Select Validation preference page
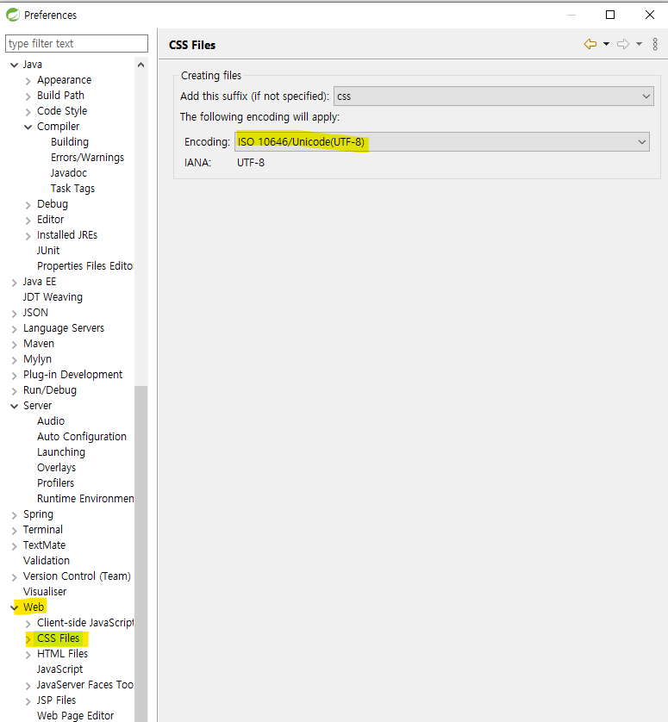This screenshot has width=668, height=722. tap(47, 560)
